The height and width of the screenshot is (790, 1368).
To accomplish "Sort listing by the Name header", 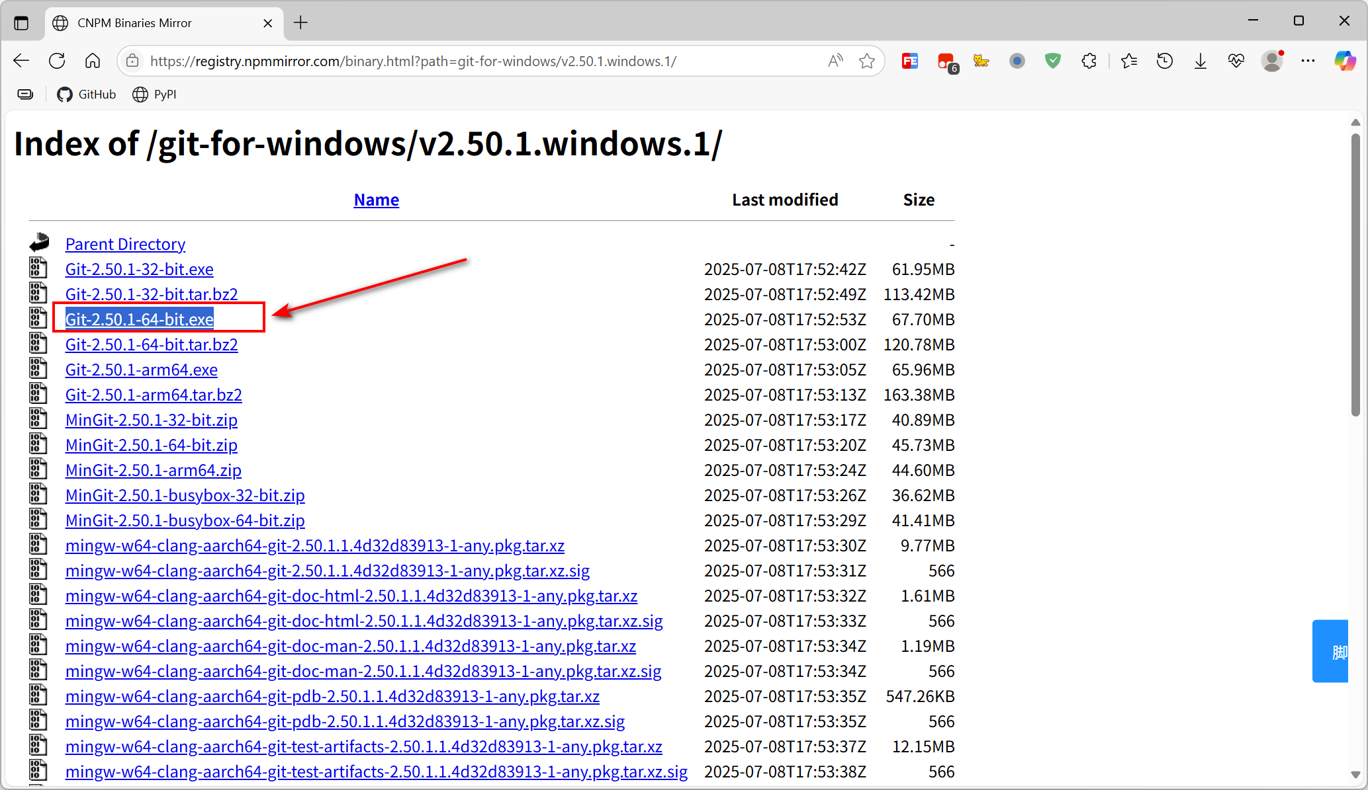I will (x=376, y=200).
